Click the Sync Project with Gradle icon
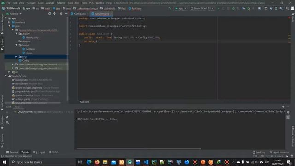The width and height of the screenshot is (295, 166). click(271, 8)
